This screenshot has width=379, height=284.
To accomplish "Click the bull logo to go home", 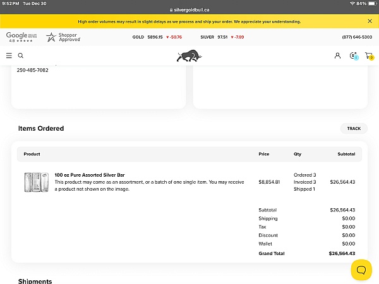I will pos(189,56).
